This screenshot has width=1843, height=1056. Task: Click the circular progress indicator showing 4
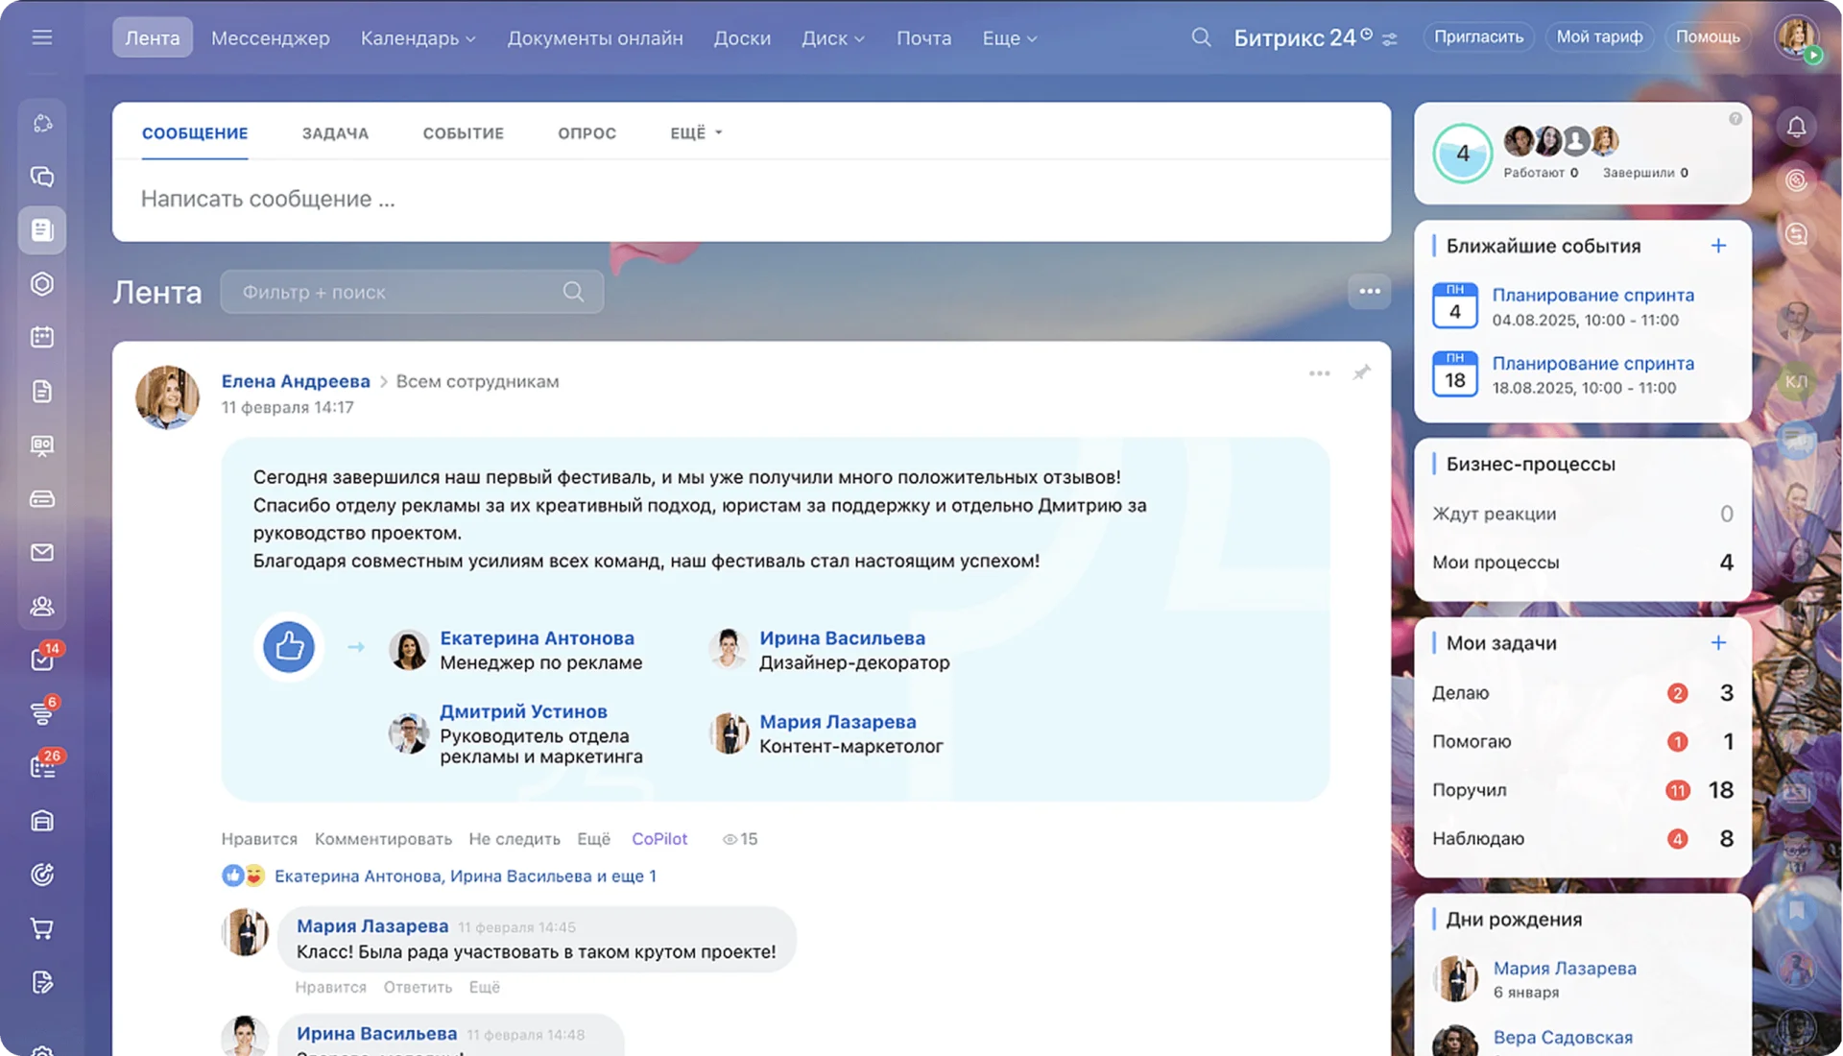click(x=1462, y=153)
